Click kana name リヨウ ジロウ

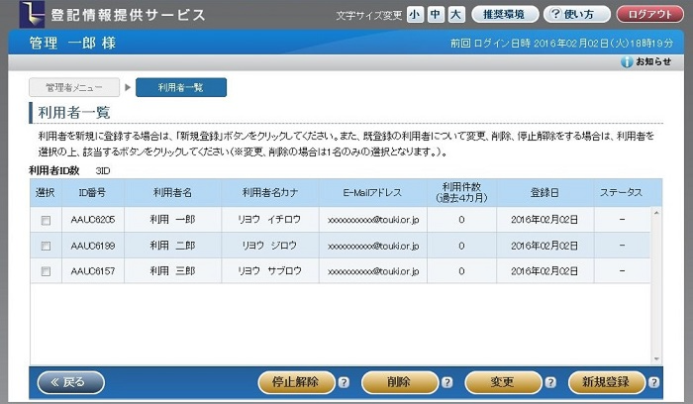point(269,246)
